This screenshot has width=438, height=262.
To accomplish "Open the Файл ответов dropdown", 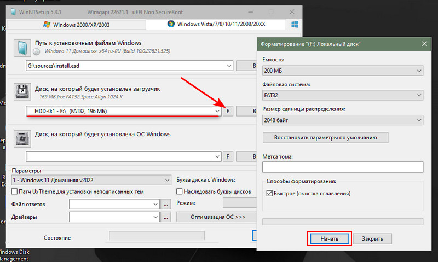I will (x=155, y=204).
